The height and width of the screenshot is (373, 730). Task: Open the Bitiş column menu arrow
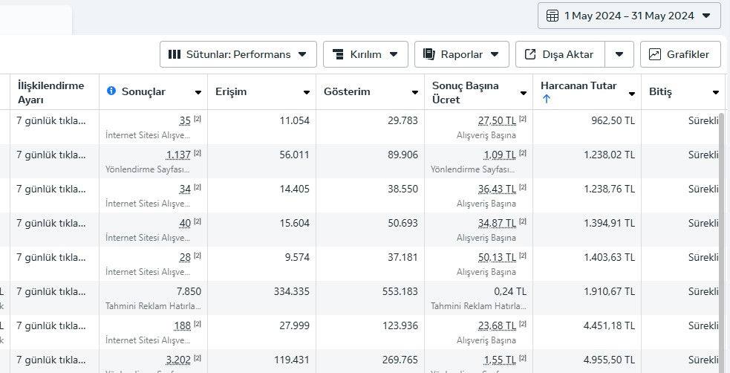[x=716, y=93]
